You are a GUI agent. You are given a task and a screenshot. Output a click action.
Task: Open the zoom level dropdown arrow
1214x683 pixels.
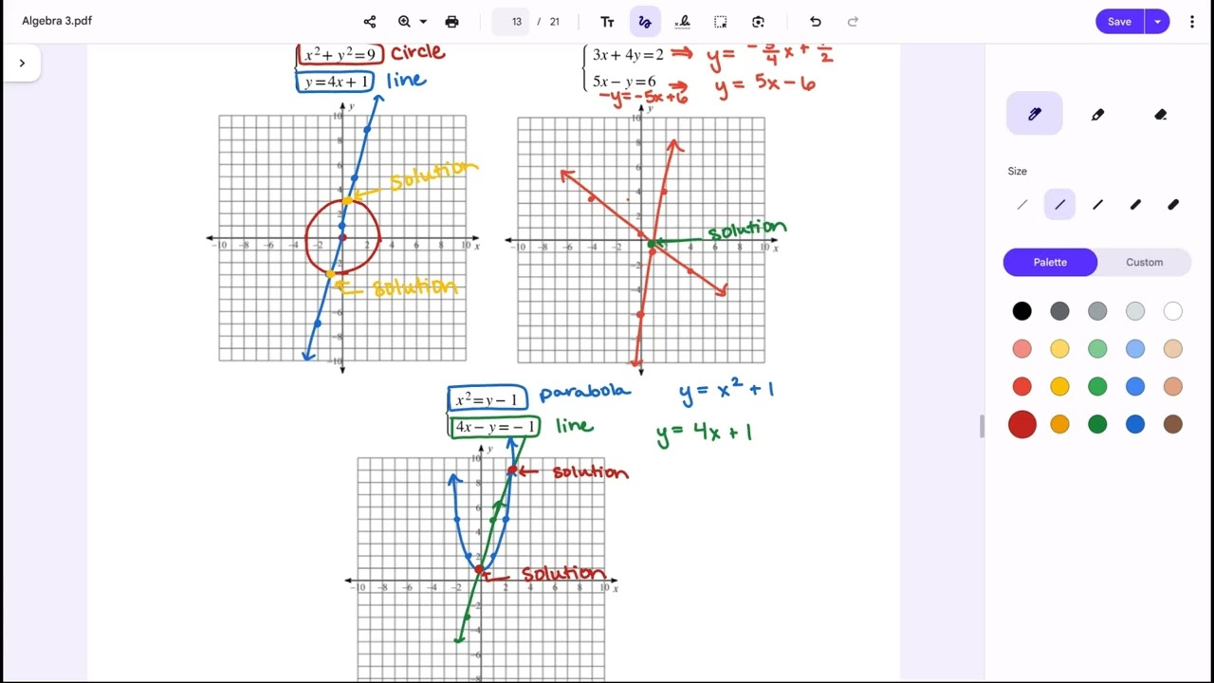click(423, 21)
